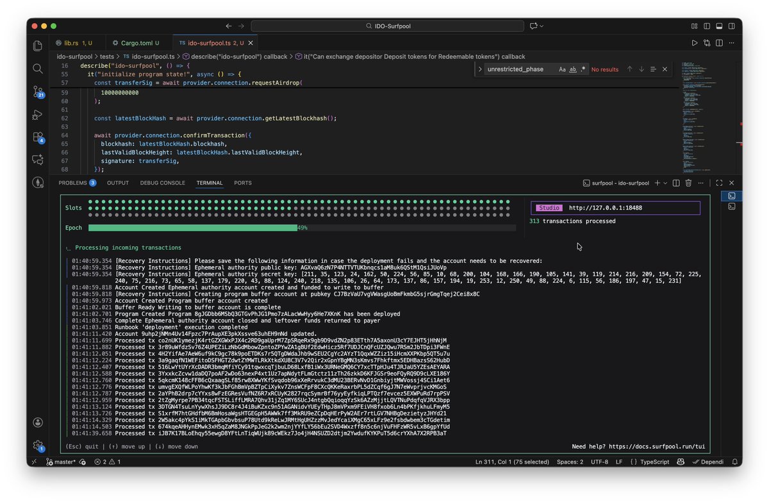Split the editor to the right
This screenshot has height=502, width=769.
[x=720, y=43]
